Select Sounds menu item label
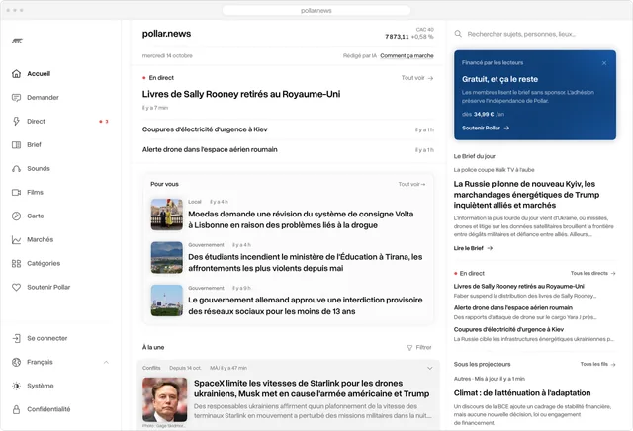 [39, 169]
